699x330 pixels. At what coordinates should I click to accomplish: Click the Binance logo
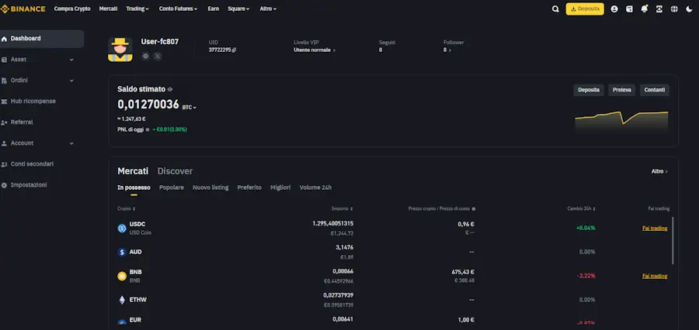point(23,9)
